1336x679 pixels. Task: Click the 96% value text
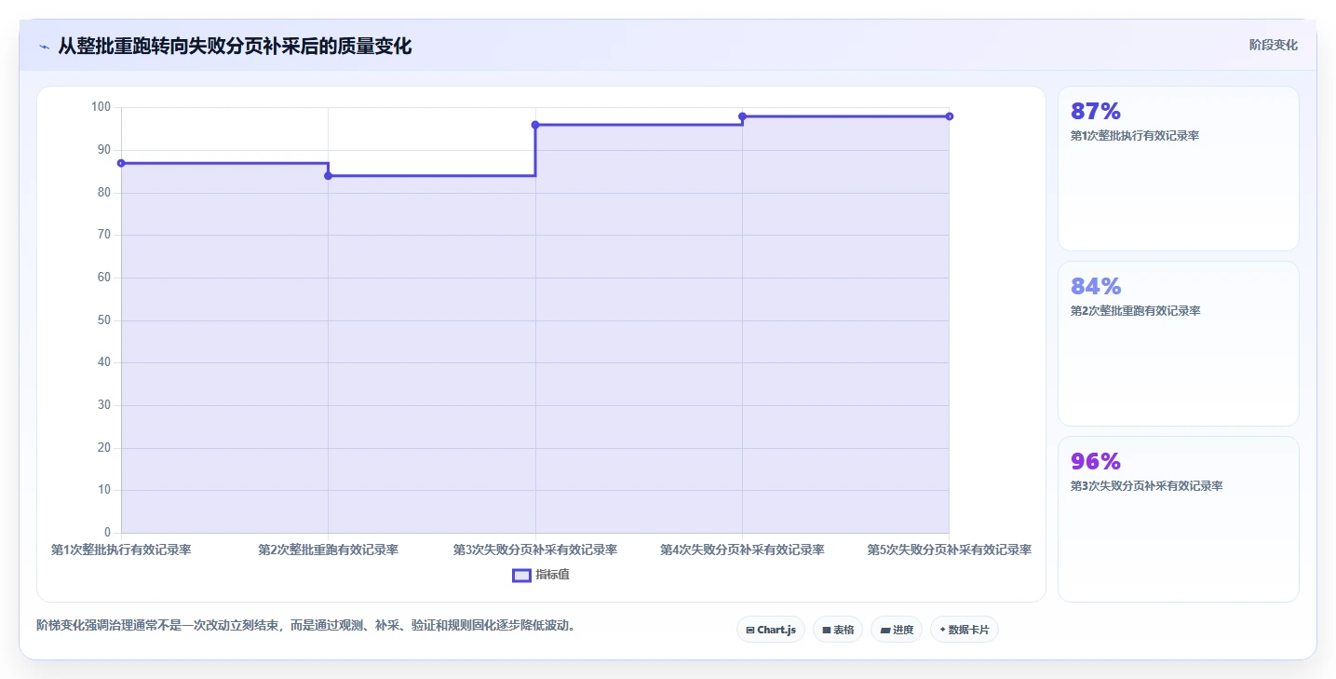click(x=1096, y=462)
